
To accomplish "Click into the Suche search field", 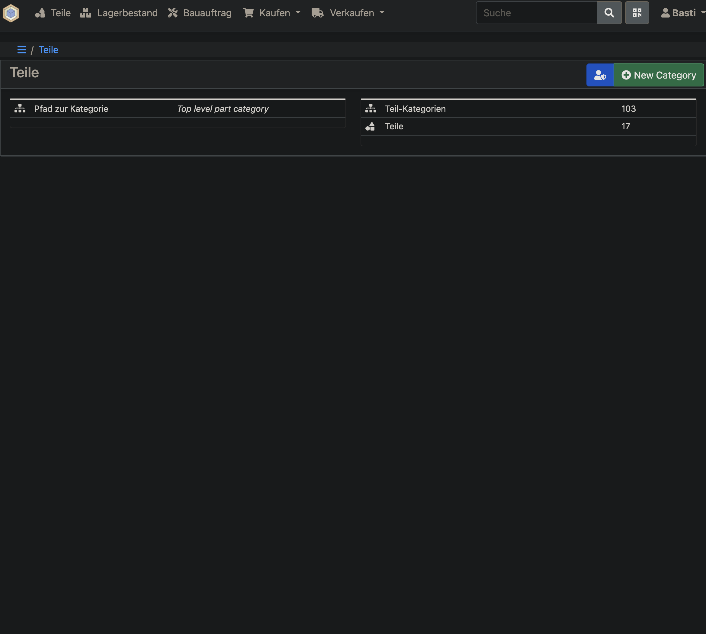I will pos(536,13).
